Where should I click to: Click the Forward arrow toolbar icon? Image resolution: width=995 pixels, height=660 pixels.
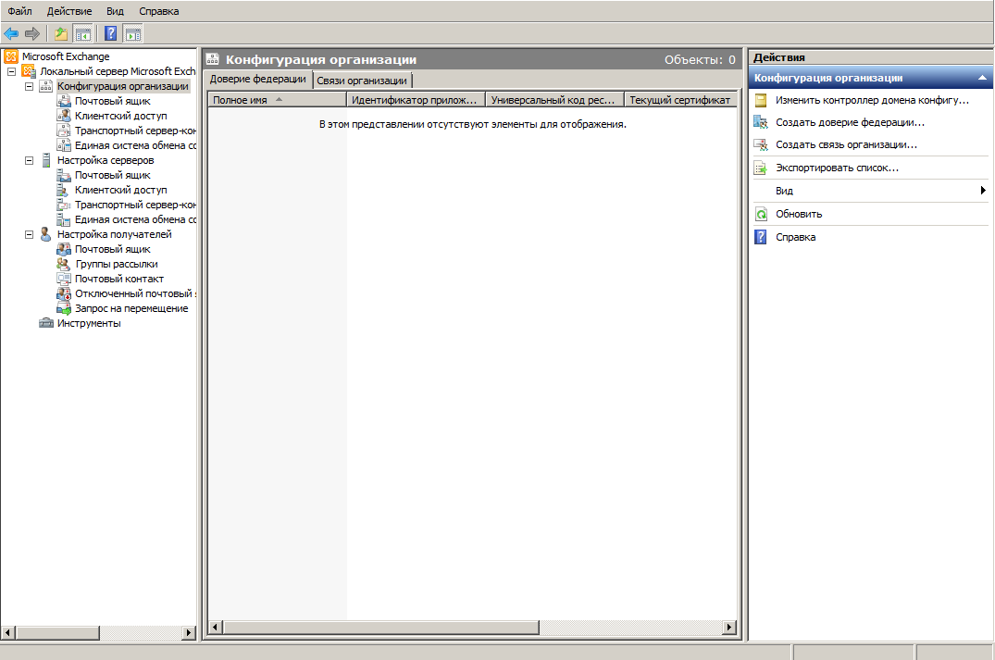[31, 33]
